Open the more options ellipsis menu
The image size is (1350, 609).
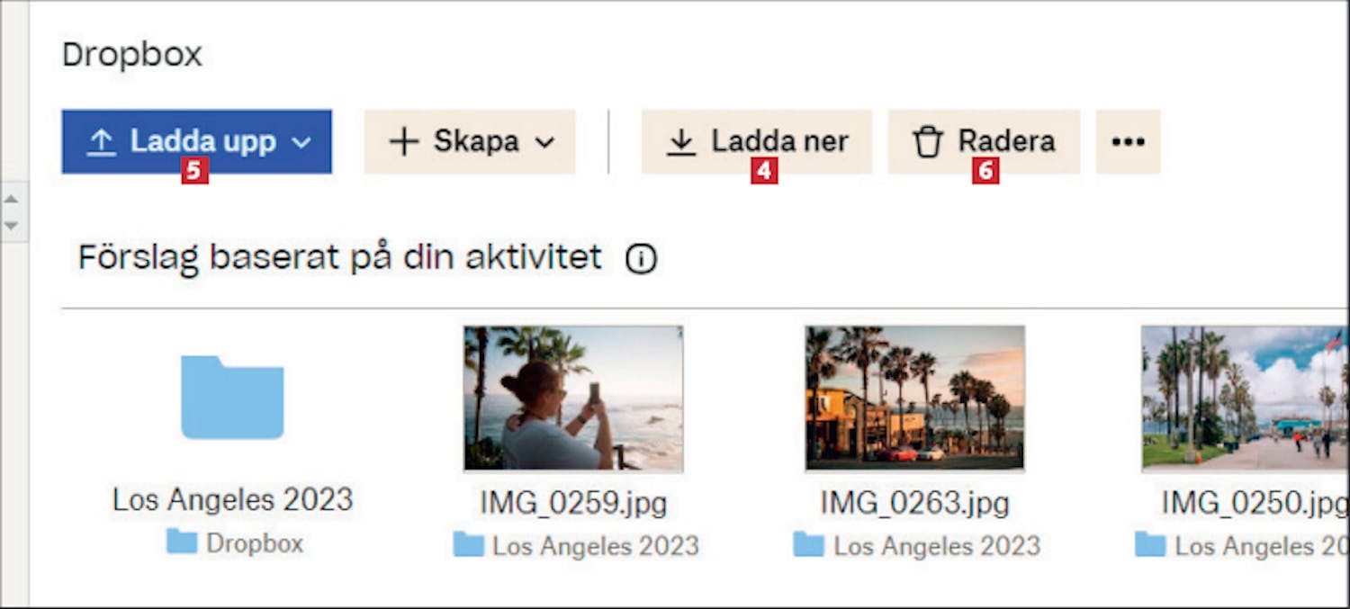point(1128,142)
